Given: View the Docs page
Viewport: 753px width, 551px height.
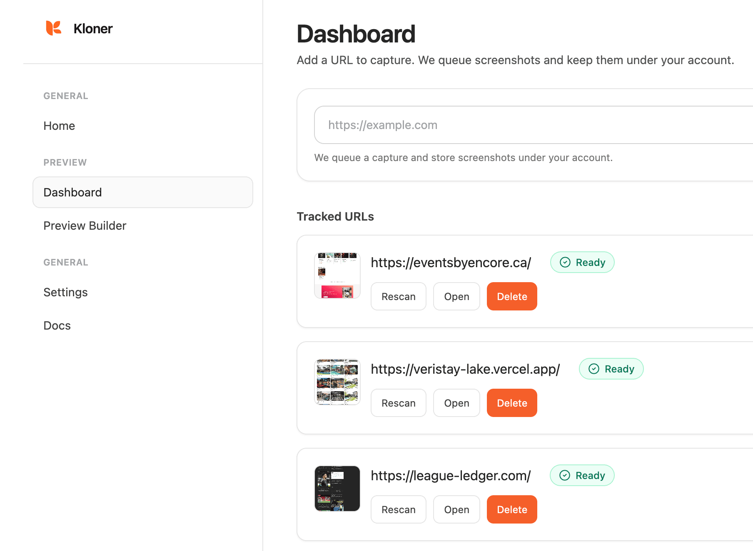Looking at the screenshot, I should tap(57, 325).
